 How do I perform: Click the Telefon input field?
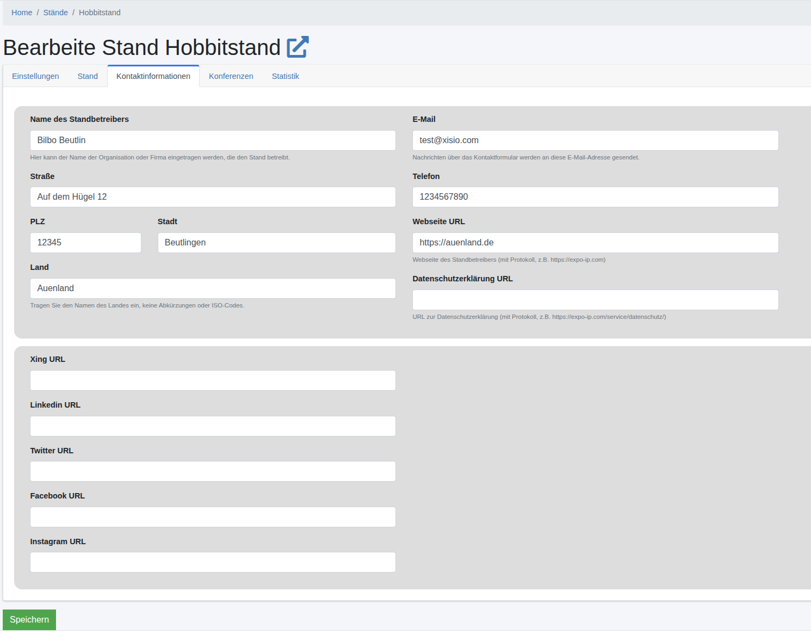pyautogui.click(x=595, y=197)
